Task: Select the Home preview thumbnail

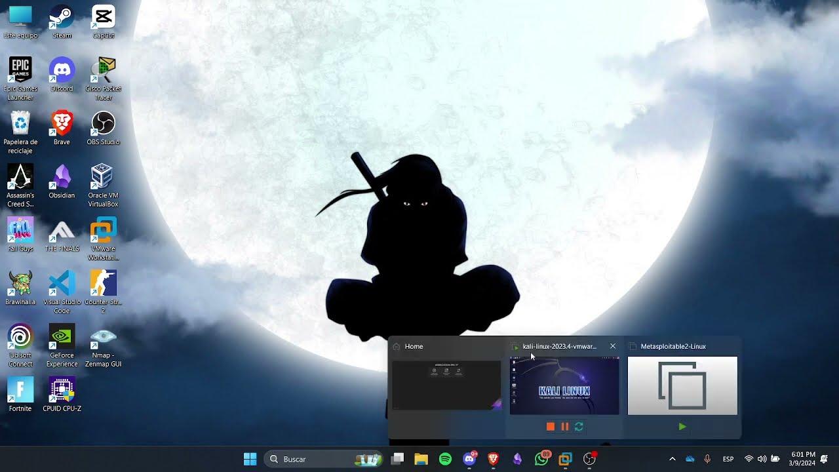Action: click(x=446, y=385)
